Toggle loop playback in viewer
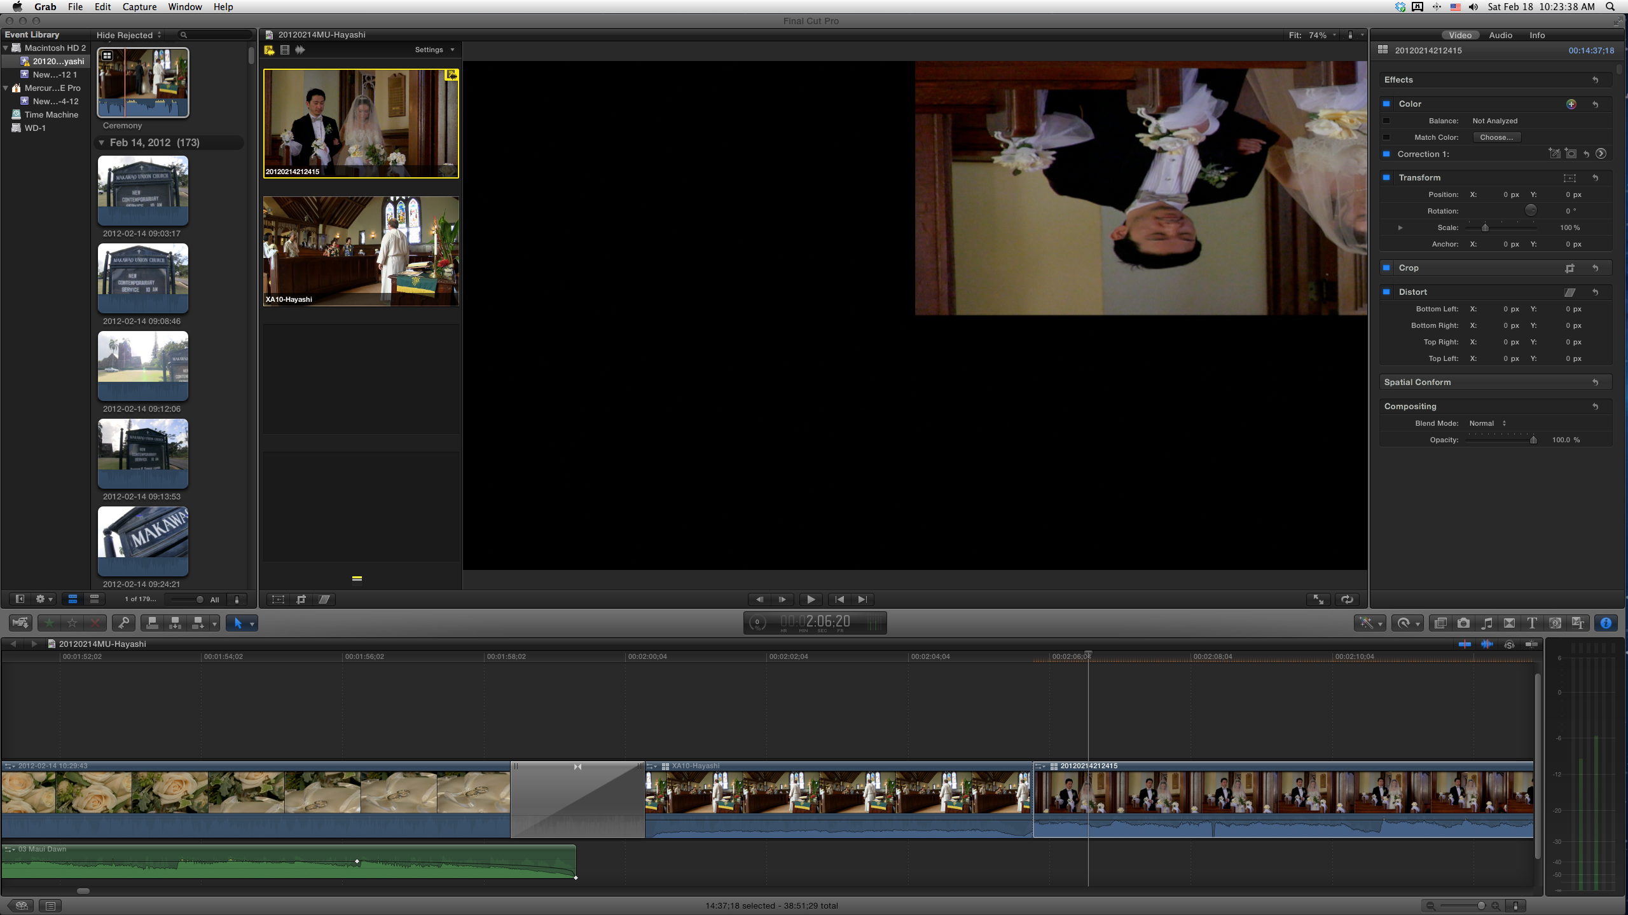 (1347, 599)
